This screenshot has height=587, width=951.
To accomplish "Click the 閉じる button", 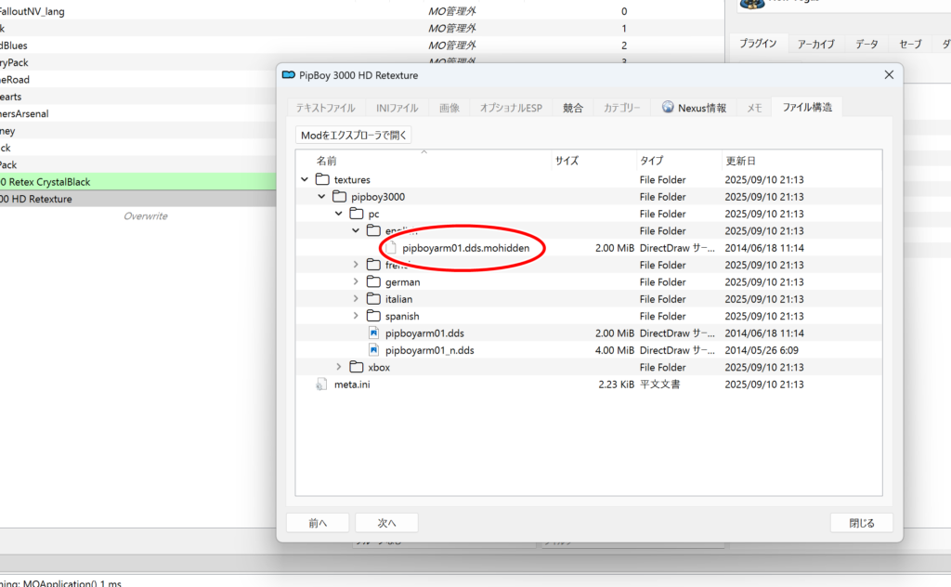I will point(861,523).
